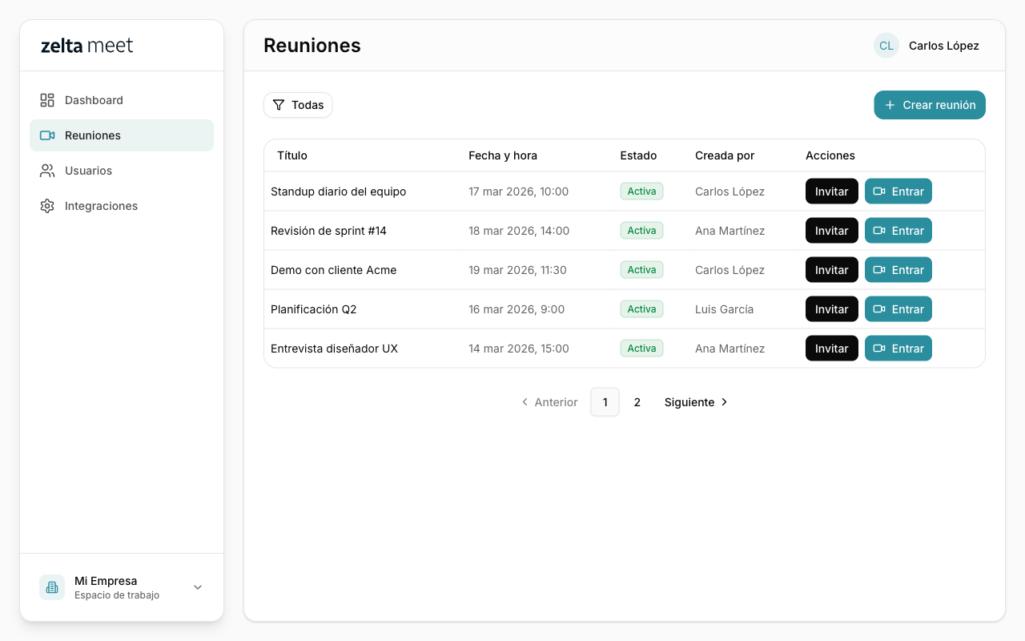This screenshot has height=641, width=1025.
Task: Click the camera icon in the first Entrar button
Action: [879, 191]
